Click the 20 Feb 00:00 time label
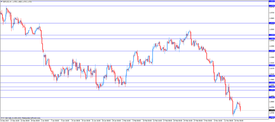Viewport: 275px width, 122px height. [x=178, y=121]
